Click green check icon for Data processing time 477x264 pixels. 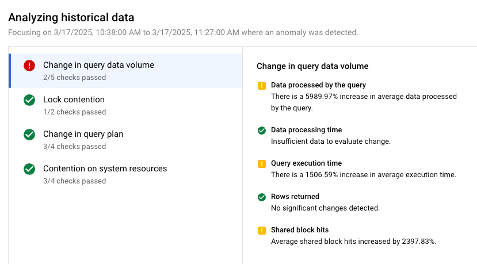coord(262,131)
